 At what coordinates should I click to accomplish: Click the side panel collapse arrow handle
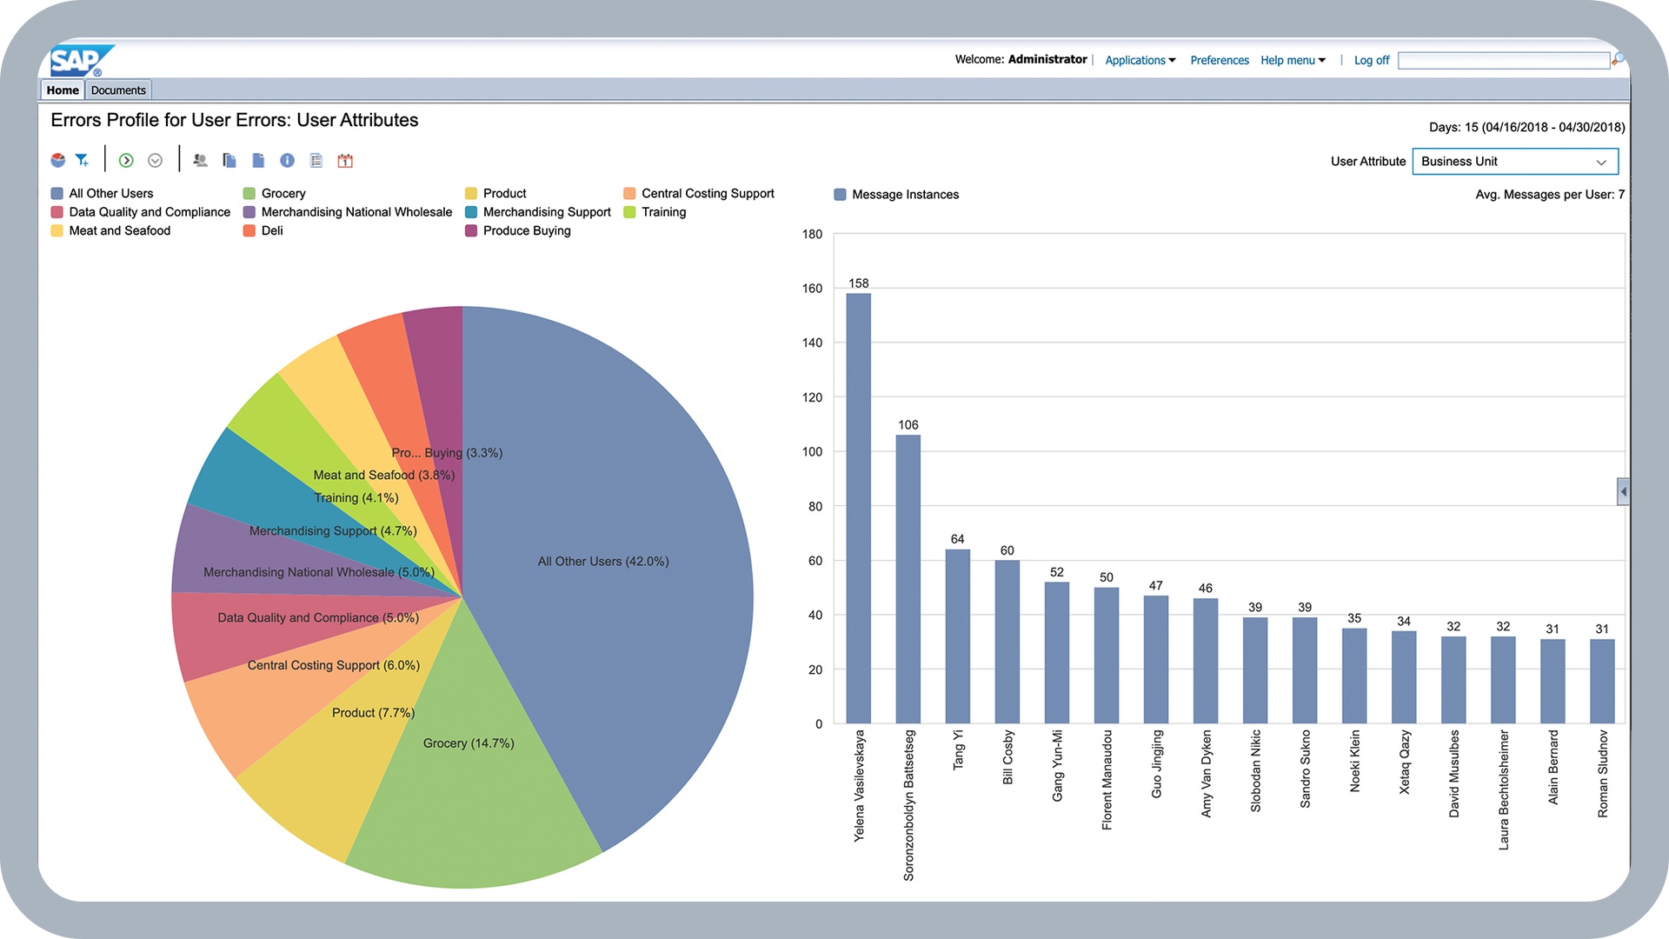point(1623,491)
